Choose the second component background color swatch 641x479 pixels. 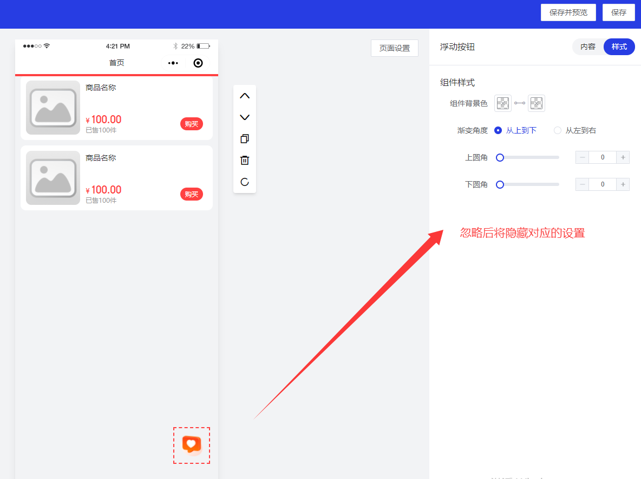pos(537,103)
